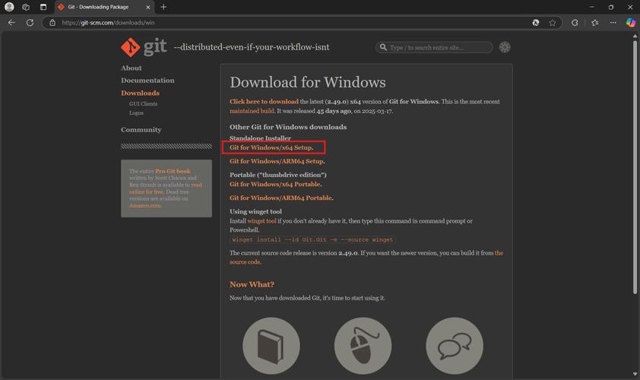Open Documentation in the sidebar

click(147, 81)
